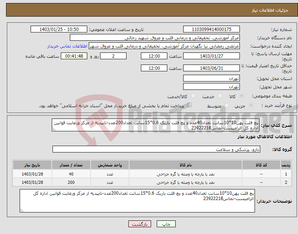Click the item name in row 1

186,174
